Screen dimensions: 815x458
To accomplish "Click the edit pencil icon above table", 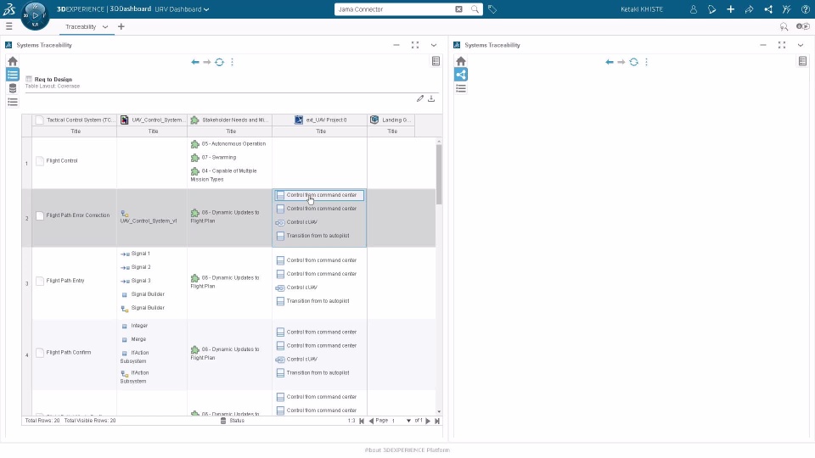I will pos(420,98).
